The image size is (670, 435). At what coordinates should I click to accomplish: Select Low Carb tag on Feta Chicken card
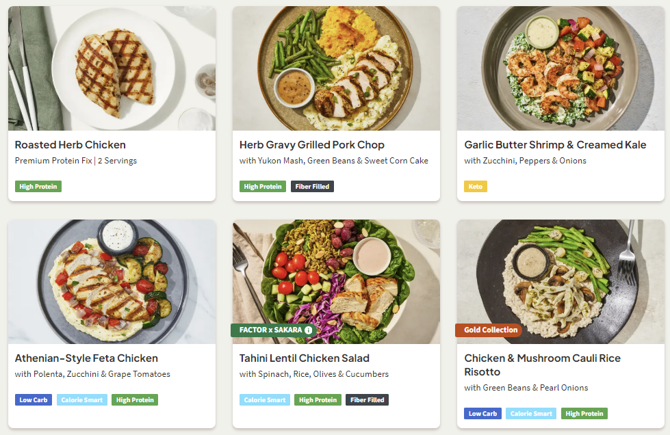[34, 400]
